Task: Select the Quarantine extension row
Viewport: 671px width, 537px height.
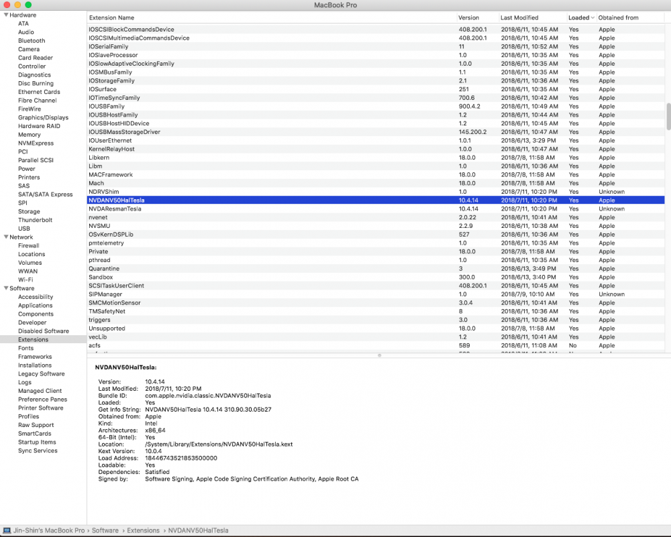Action: [376, 269]
